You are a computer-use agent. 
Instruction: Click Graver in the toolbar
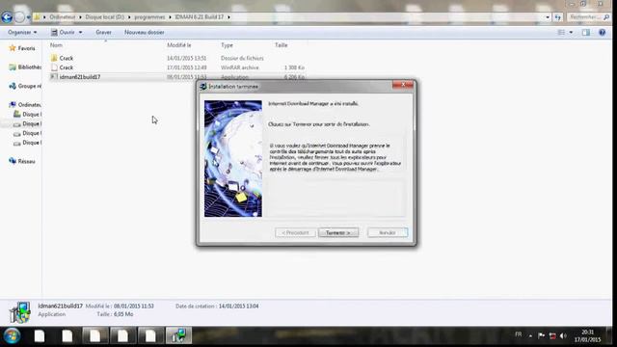103,32
